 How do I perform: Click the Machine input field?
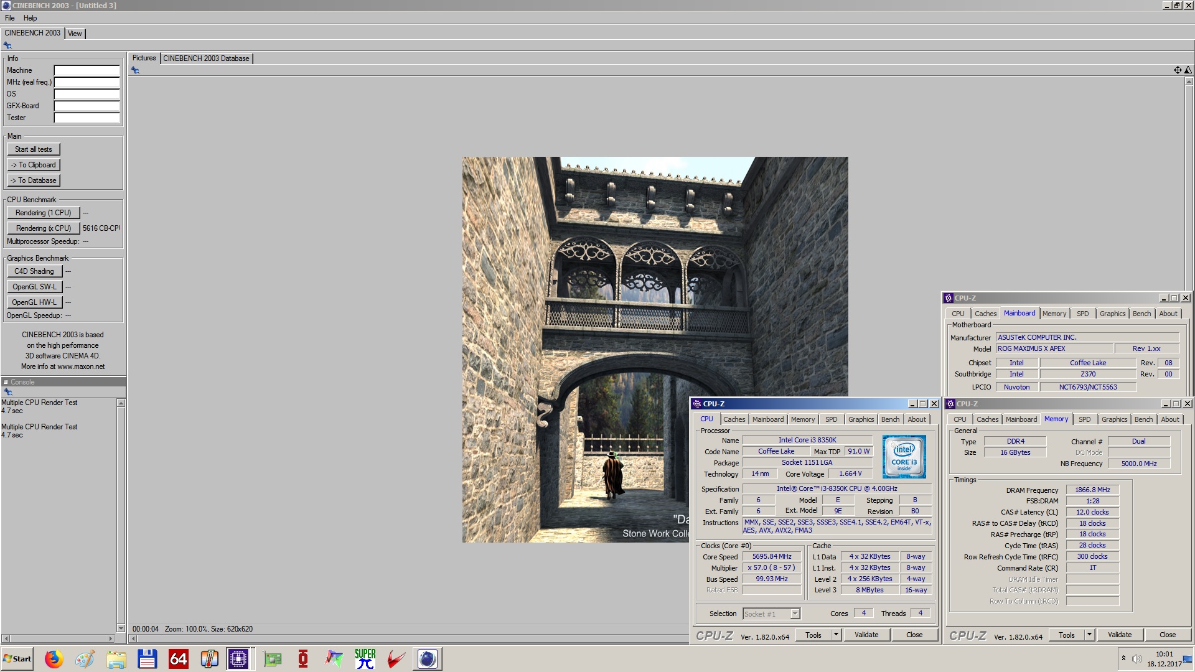(87, 70)
